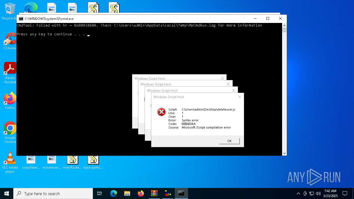Viewport: 354px width, 199px height.
Task: Close the third Windows Script Host dialog
Action: [x=228, y=84]
